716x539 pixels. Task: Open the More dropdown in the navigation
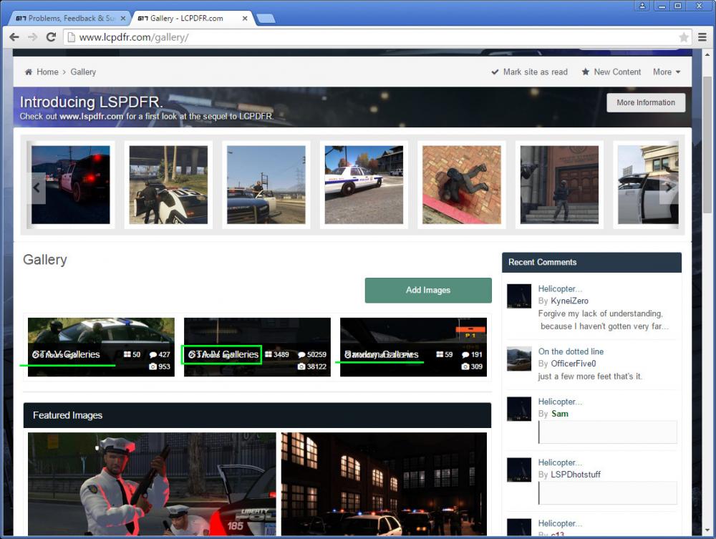[666, 72]
